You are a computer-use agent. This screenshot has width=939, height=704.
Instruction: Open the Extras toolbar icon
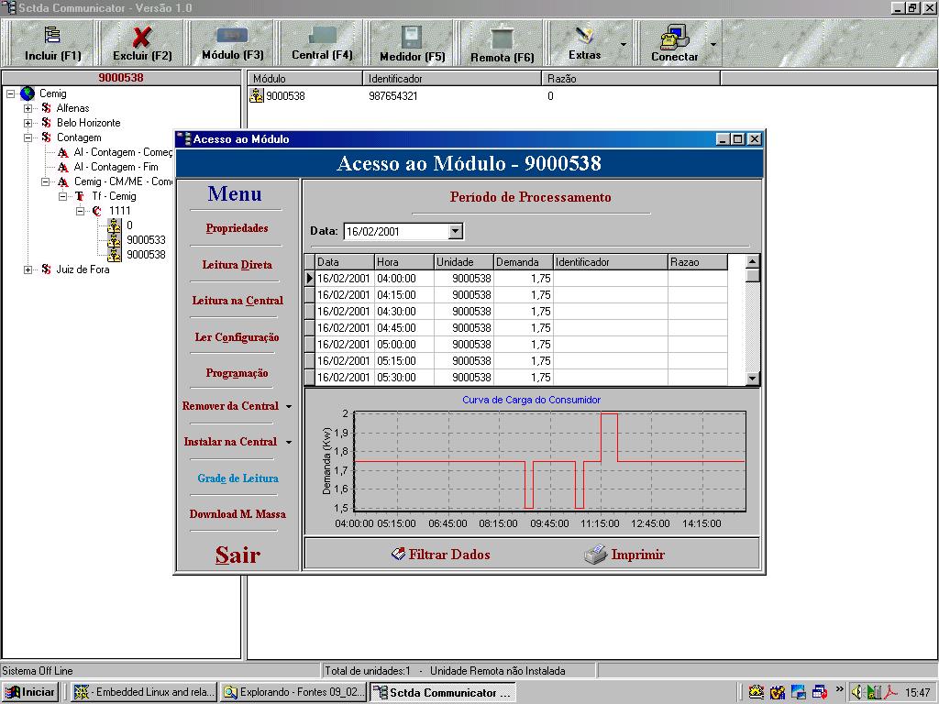click(x=584, y=35)
